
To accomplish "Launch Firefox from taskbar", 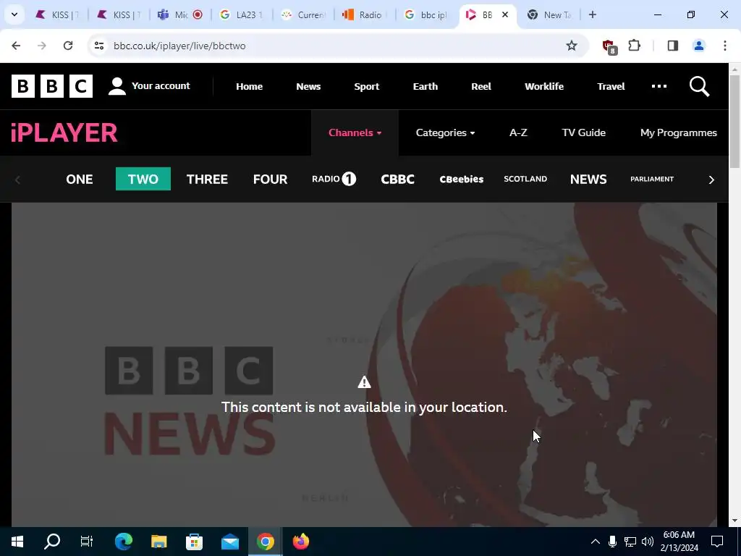I will point(300,542).
